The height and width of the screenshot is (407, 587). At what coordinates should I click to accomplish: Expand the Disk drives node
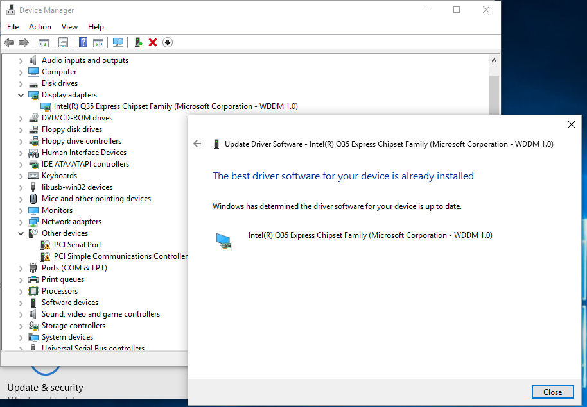tap(21, 84)
